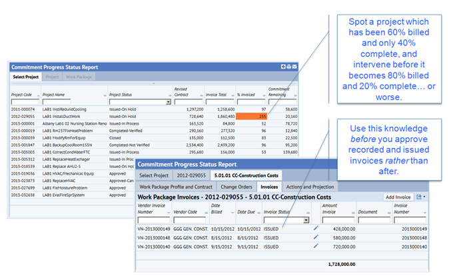Select project code 2012-029055 in list
Image resolution: width=449 pixels, height=276 pixels.
click(x=23, y=117)
